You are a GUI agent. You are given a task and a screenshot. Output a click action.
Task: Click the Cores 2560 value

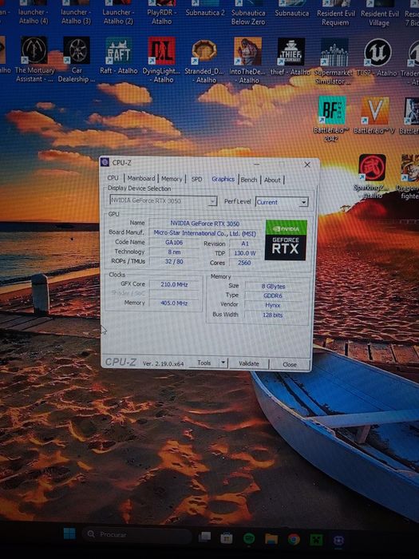tap(244, 263)
